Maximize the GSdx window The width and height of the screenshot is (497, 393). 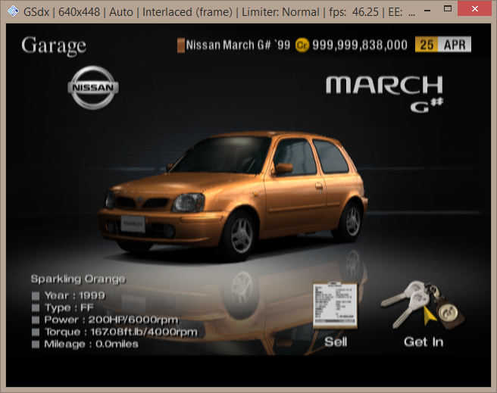448,9
